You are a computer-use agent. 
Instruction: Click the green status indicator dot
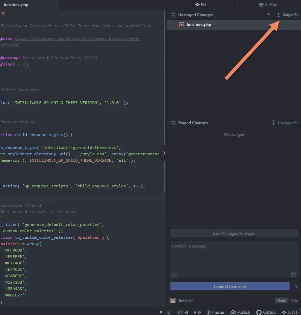[161, 312]
